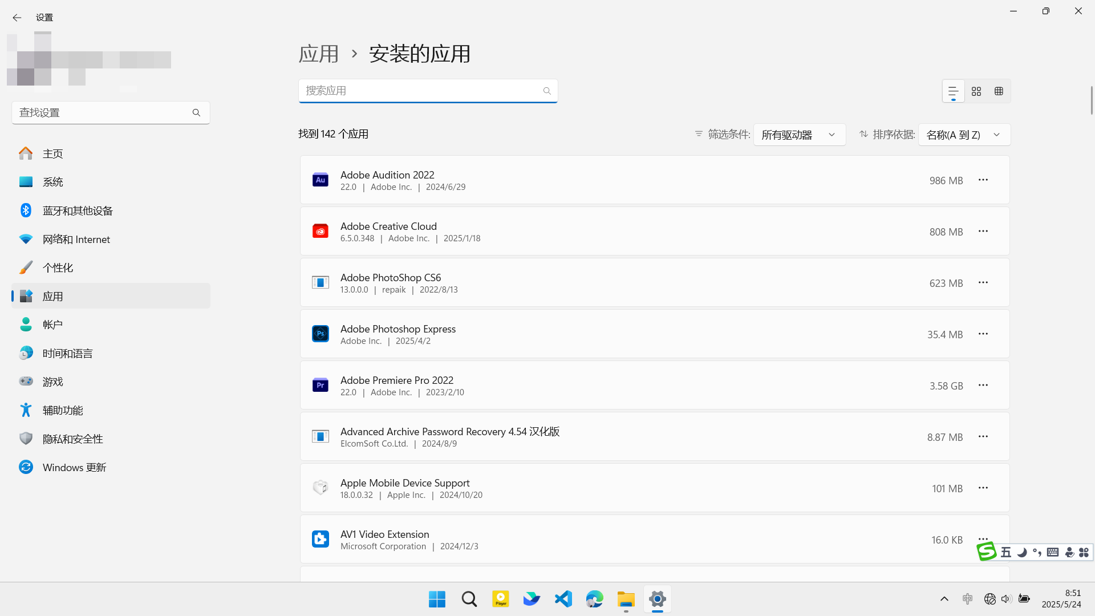Open more options for Adobe Premiere Pro 2022
Viewport: 1095px width, 616px height.
point(983,386)
